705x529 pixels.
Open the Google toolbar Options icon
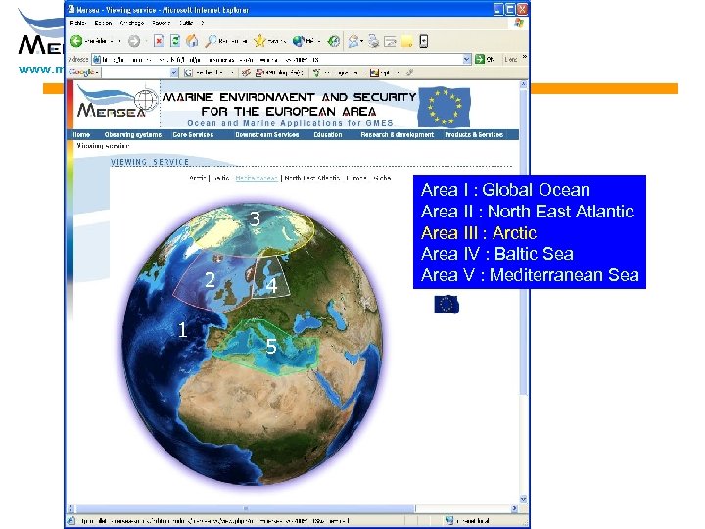coord(374,72)
